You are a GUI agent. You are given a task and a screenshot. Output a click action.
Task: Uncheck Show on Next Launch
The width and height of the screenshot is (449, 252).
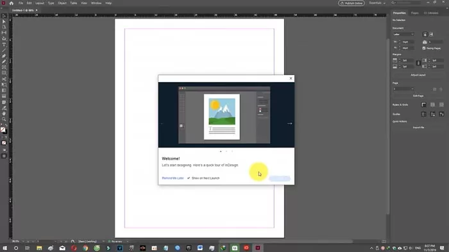(x=189, y=178)
